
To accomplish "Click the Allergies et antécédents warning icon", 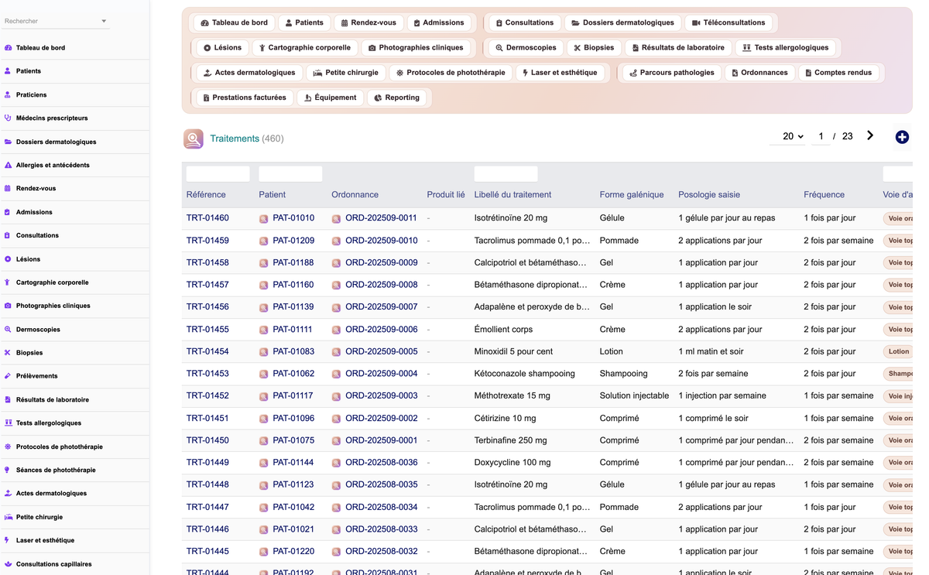I will [x=8, y=165].
